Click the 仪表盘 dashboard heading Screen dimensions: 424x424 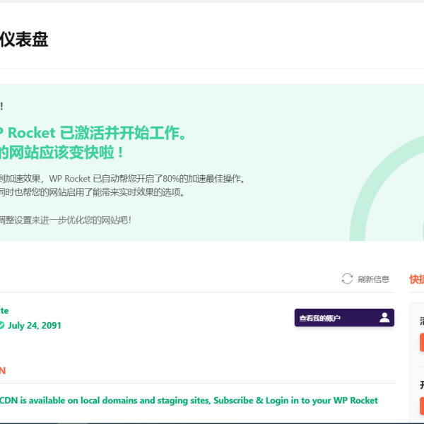pos(24,40)
